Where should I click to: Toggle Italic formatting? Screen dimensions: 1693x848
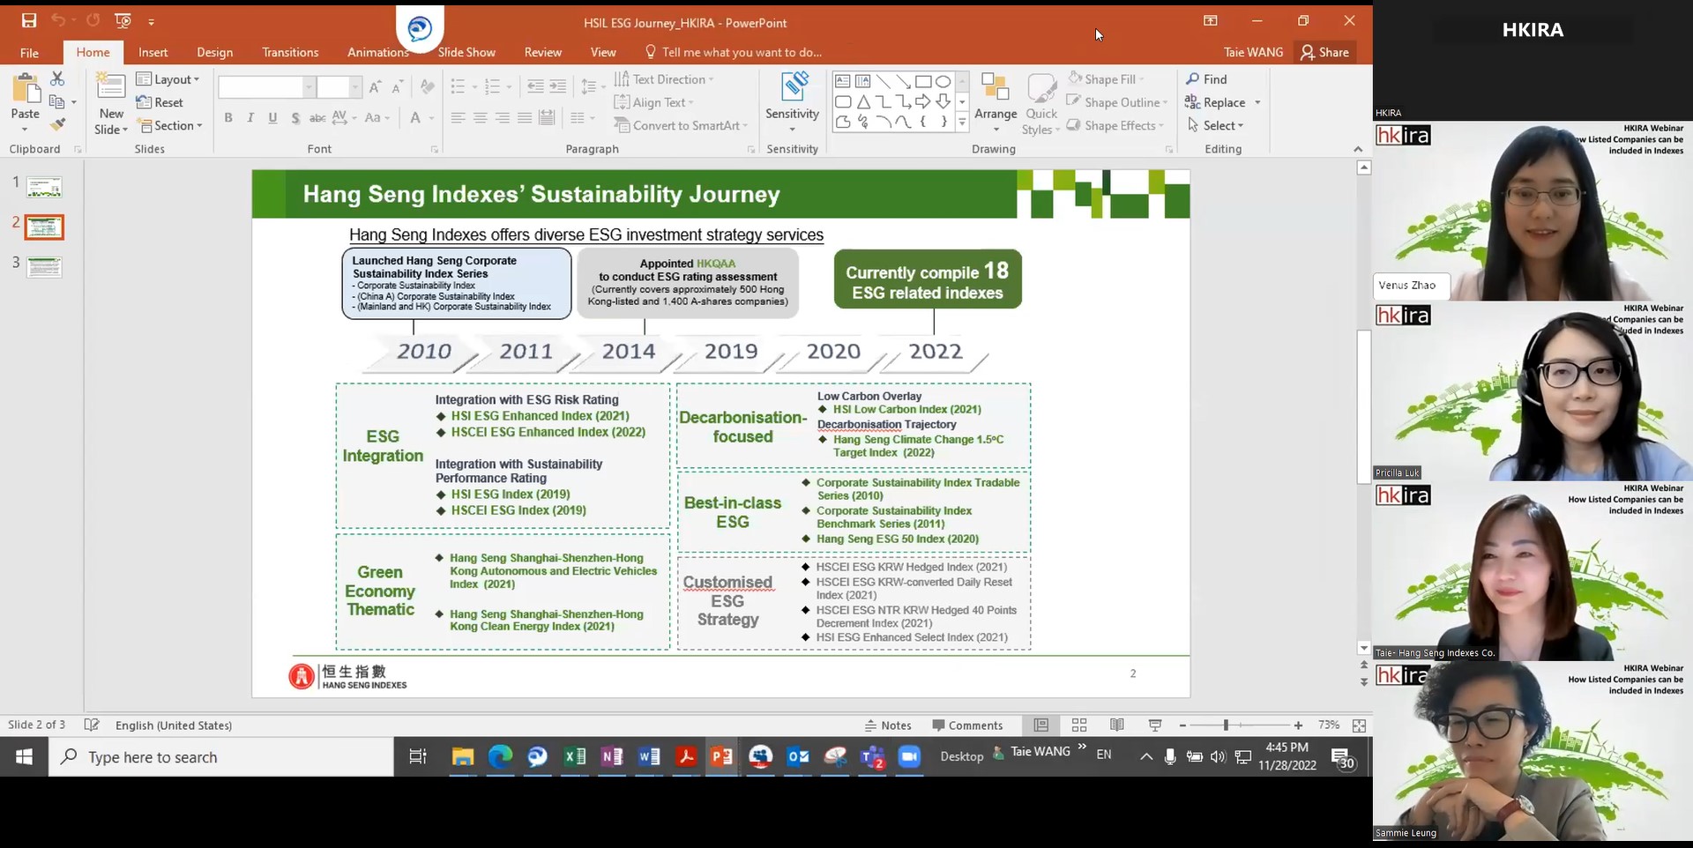[250, 118]
